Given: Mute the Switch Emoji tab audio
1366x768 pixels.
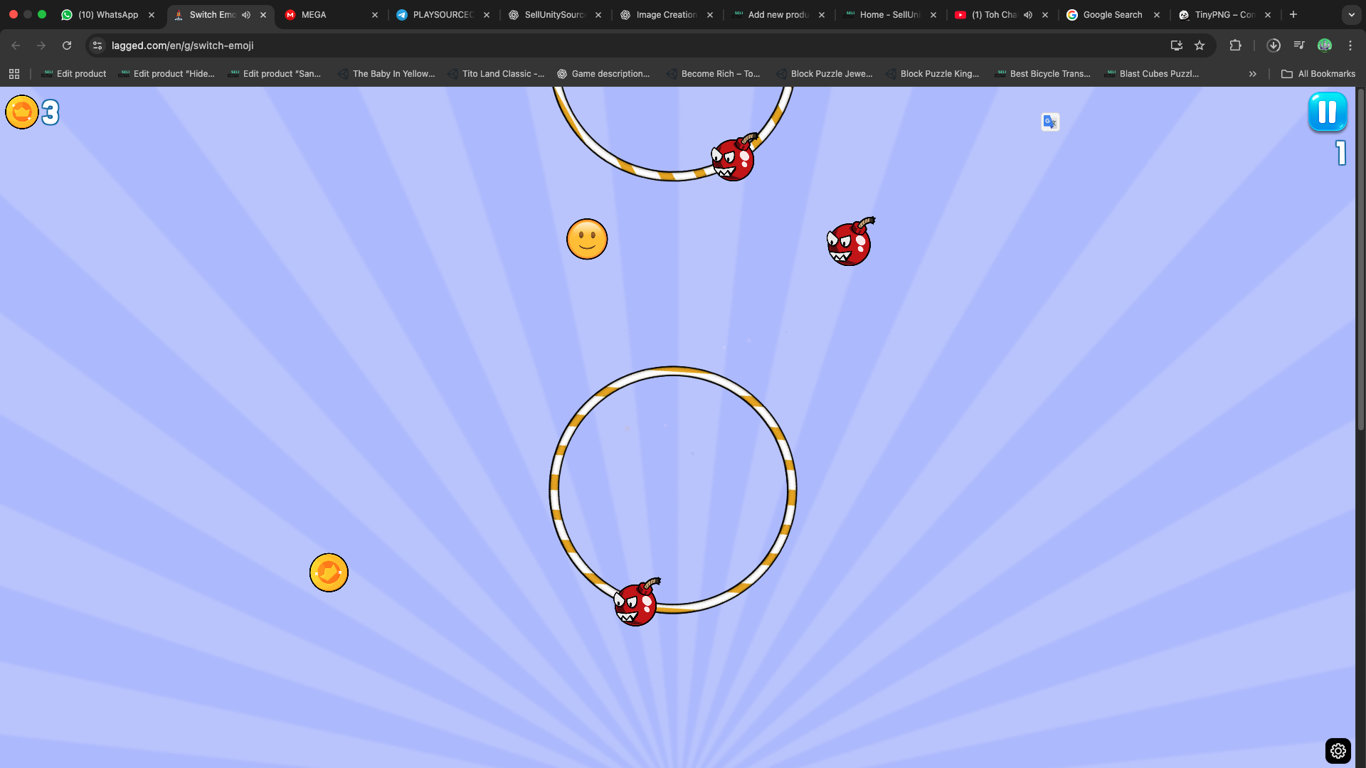Looking at the screenshot, I should click(x=246, y=15).
